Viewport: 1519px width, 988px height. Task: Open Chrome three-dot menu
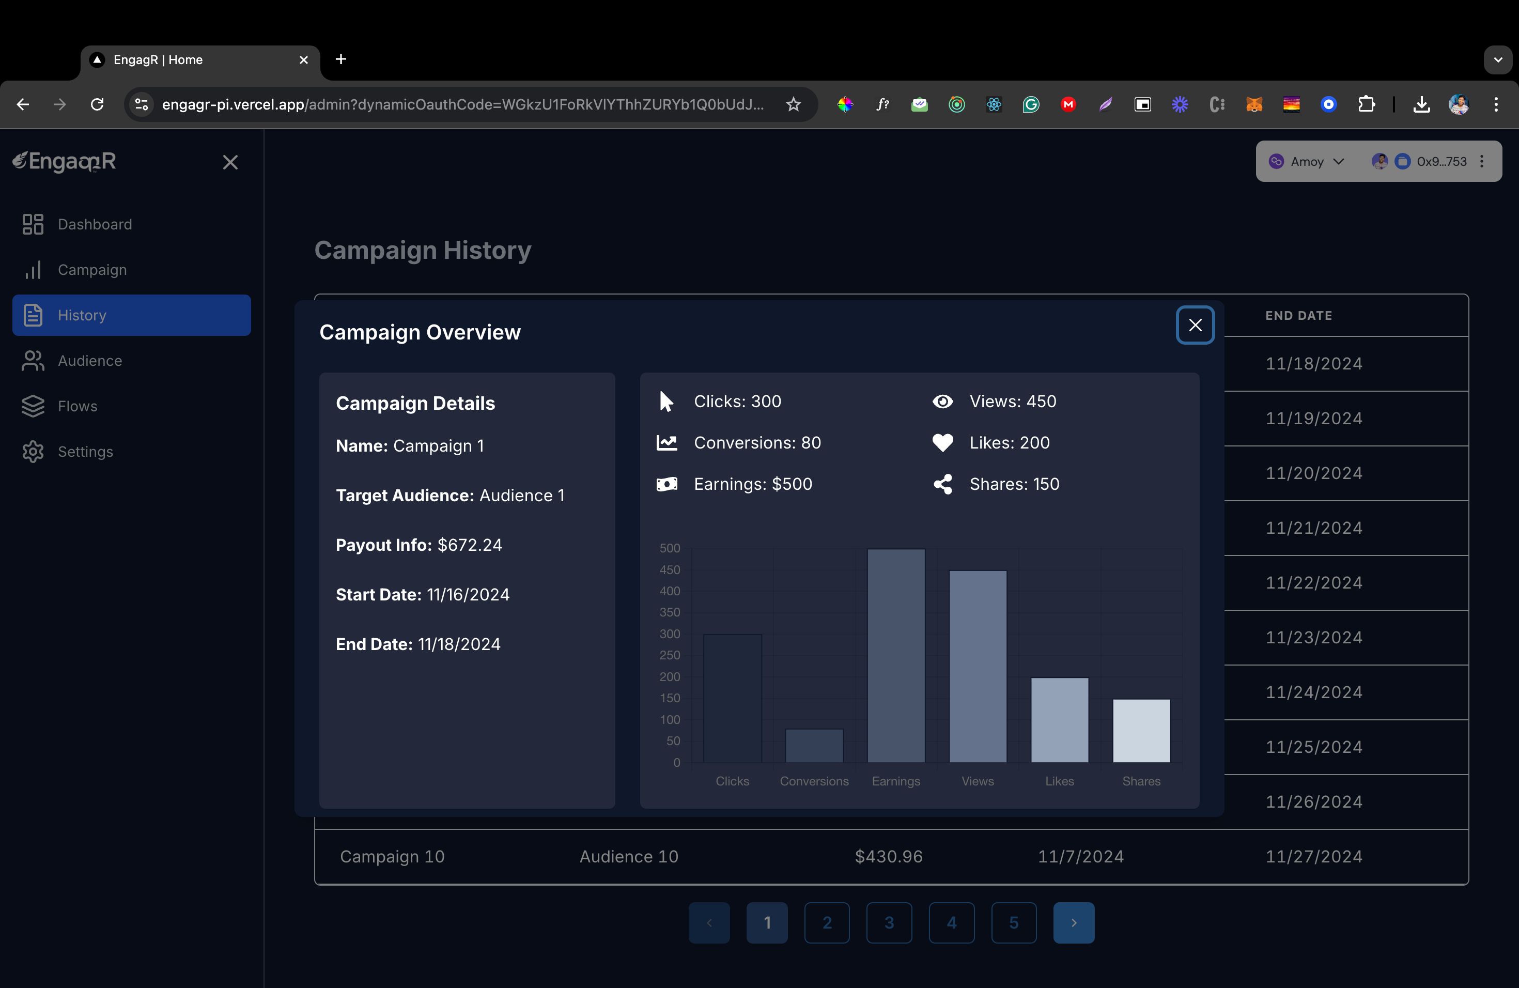pos(1496,104)
